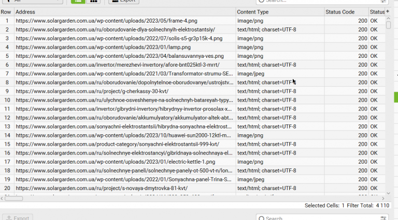Select the hibrydna-sonyachna-elektrost URL in row 13
Screen dimensions: 398x220
coord(124,127)
